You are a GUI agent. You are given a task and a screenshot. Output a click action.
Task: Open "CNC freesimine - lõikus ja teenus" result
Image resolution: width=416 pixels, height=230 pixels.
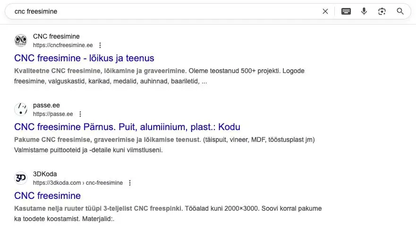click(x=84, y=58)
